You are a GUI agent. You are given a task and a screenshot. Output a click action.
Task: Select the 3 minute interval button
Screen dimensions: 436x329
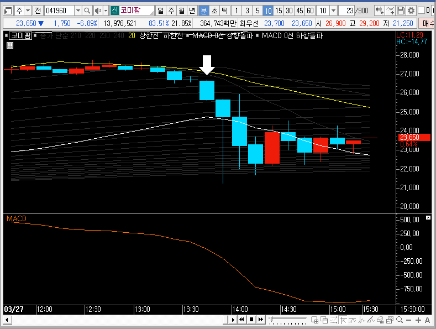pyautogui.click(x=247, y=11)
